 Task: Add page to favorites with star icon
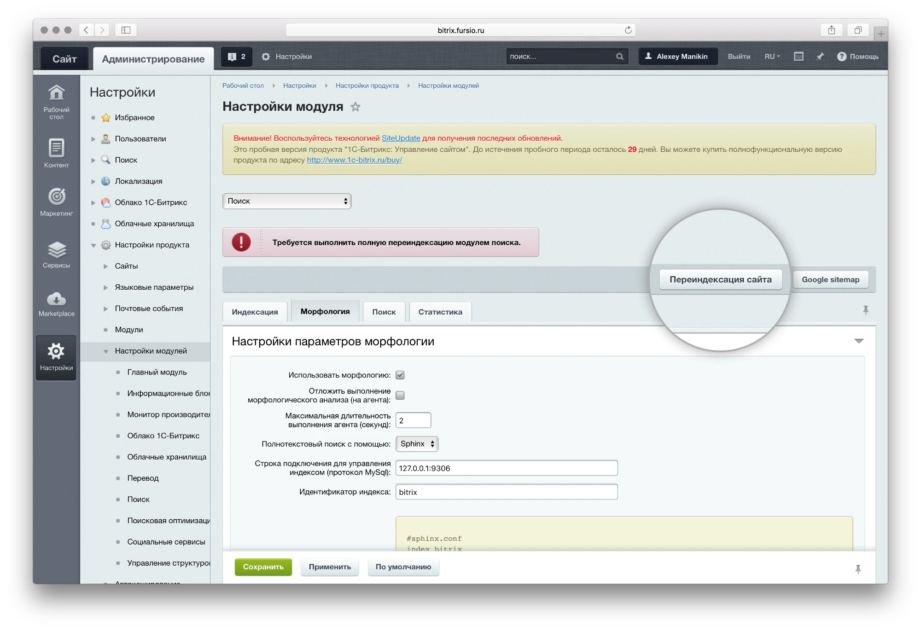(355, 107)
